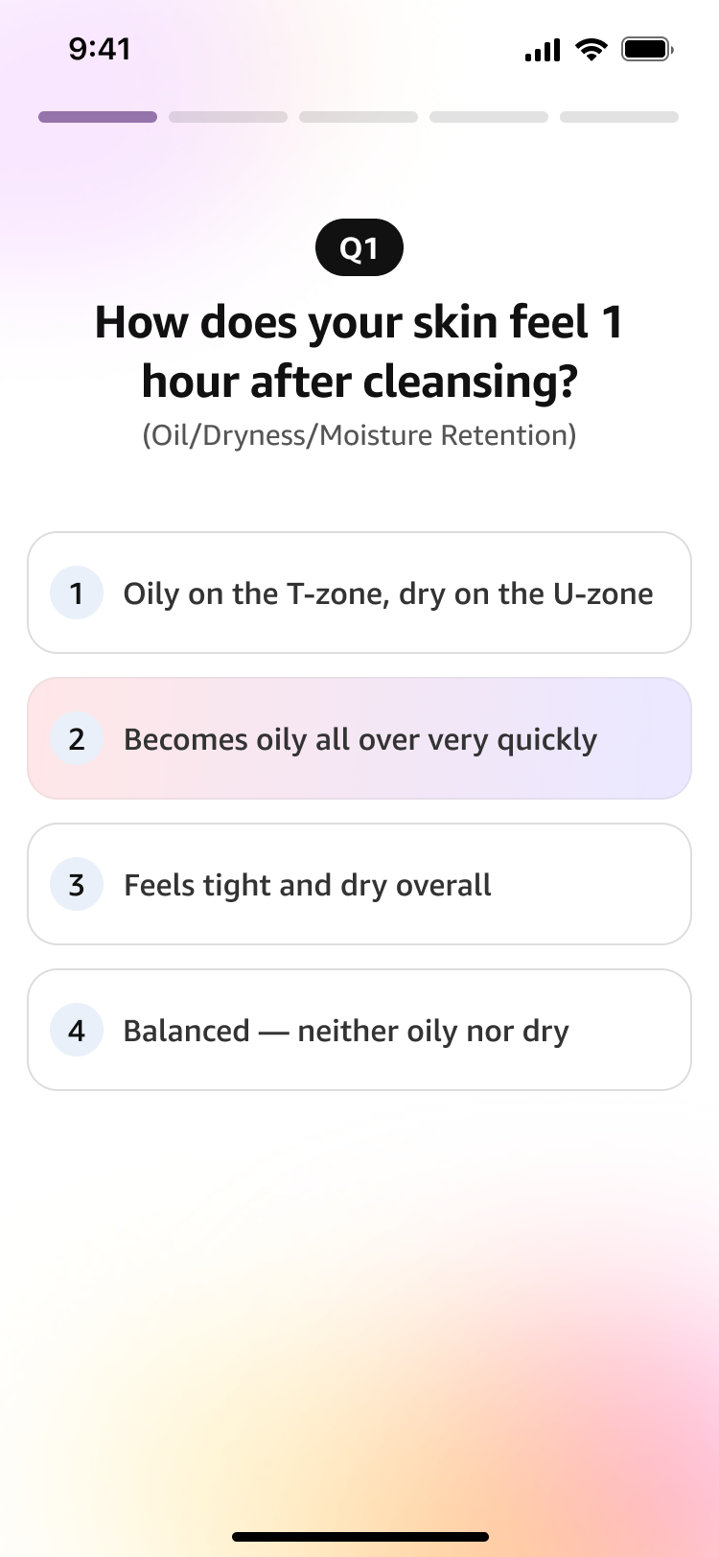This screenshot has width=719, height=1557.
Task: Click the number 2 circle badge
Action: click(77, 739)
